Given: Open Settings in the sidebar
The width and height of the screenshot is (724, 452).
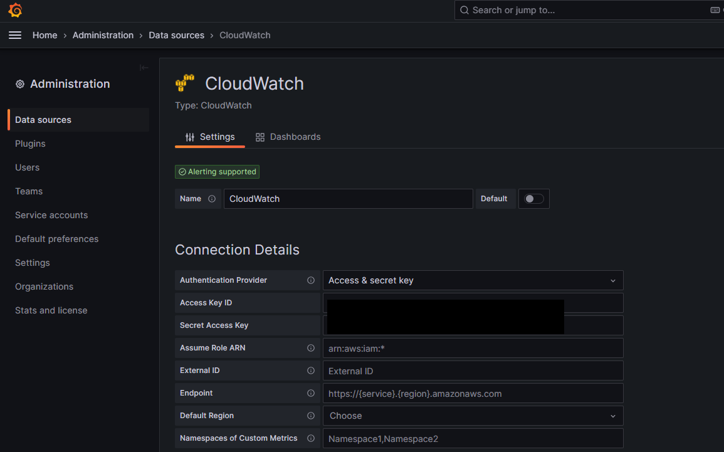Looking at the screenshot, I should pos(33,263).
